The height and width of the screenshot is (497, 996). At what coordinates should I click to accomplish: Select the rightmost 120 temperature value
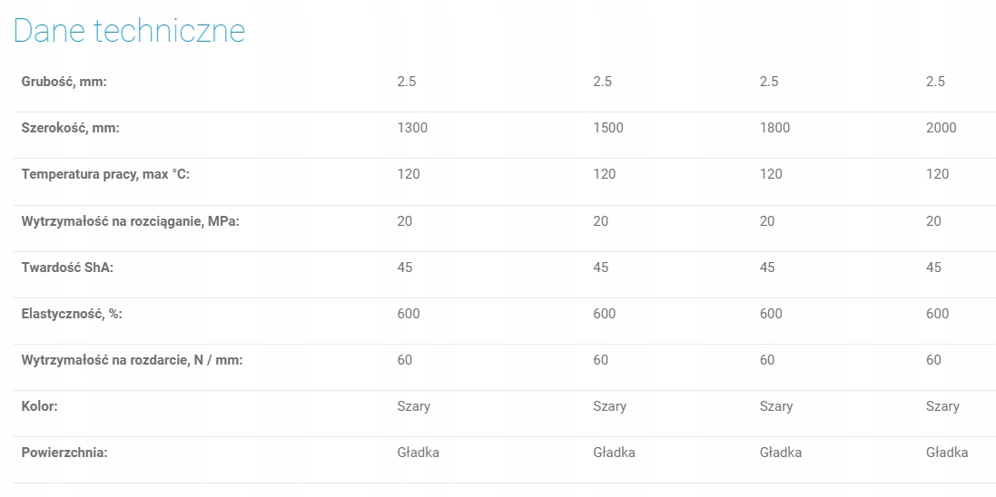pyautogui.click(x=938, y=174)
